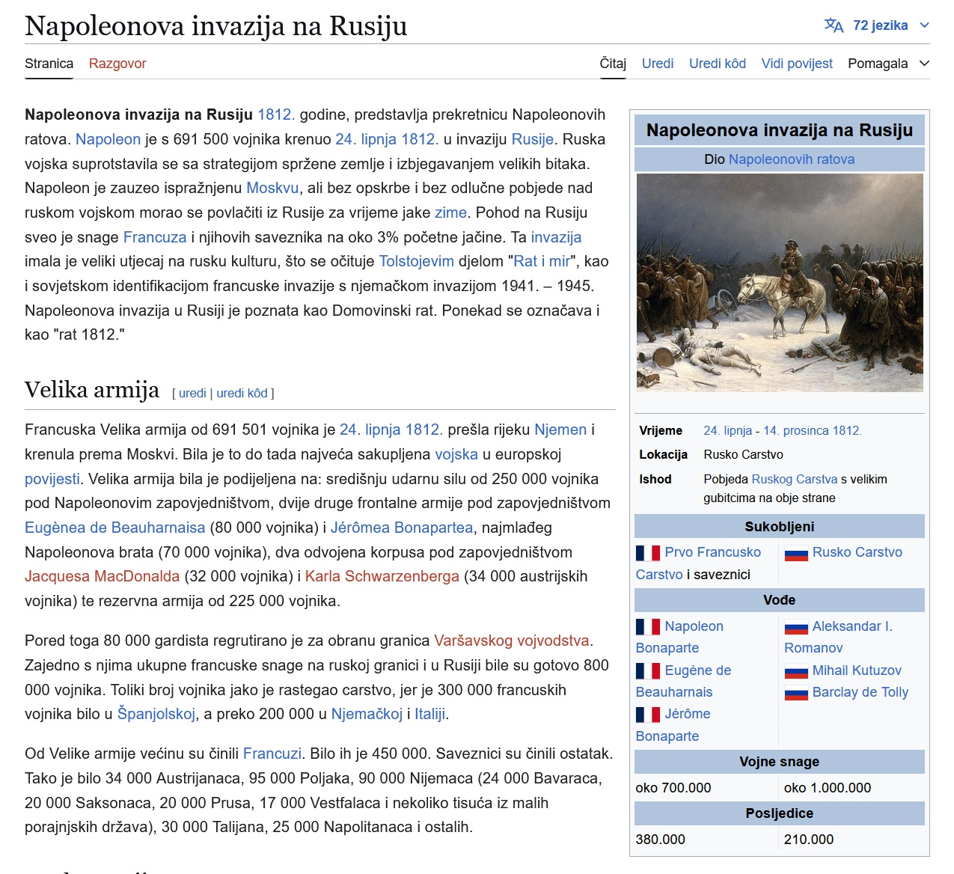Image resolution: width=954 pixels, height=874 pixels.
Task: Click French flag beside Eugène de Beauharnais
Action: point(648,671)
